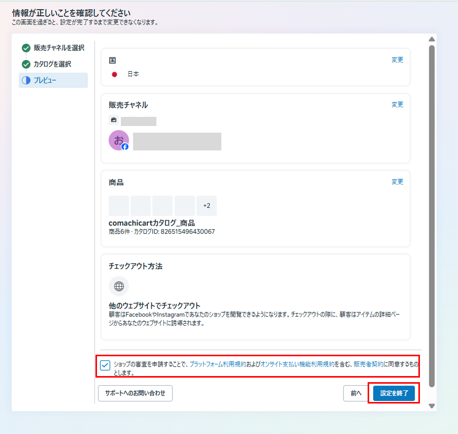Click the green checkmark beside 販売チャネルを選択
The height and width of the screenshot is (434, 458).
26,48
